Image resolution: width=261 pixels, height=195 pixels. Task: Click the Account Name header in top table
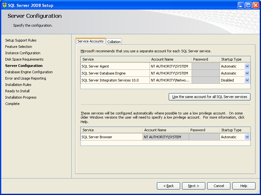pyautogui.click(x=171, y=59)
